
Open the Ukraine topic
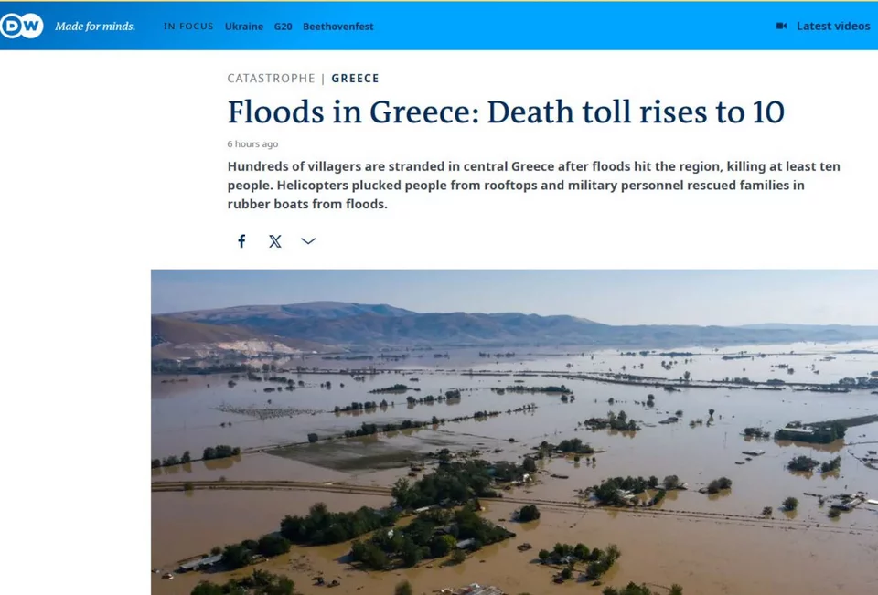point(244,27)
